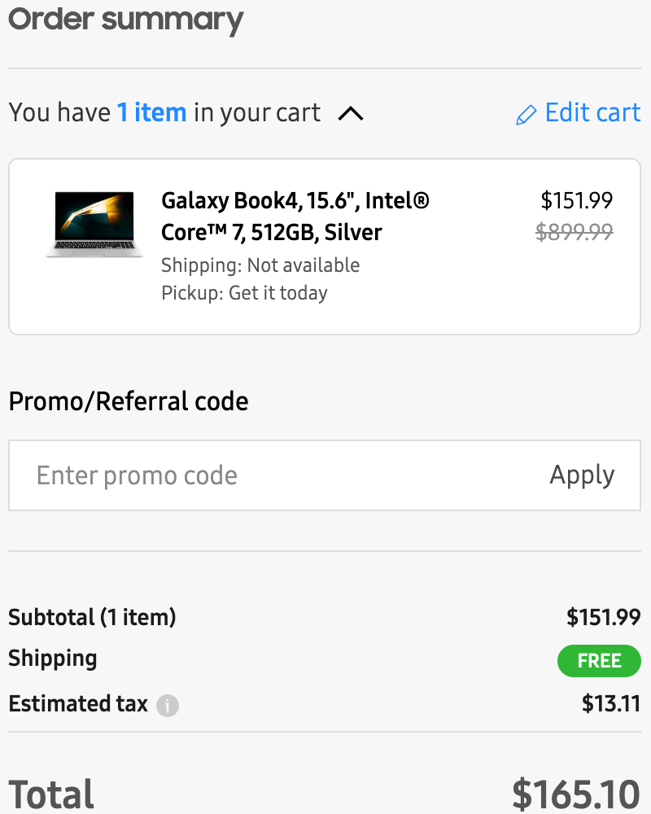Image resolution: width=651 pixels, height=814 pixels.
Task: Click the "Shipping: Not available" text
Action: tap(260, 265)
